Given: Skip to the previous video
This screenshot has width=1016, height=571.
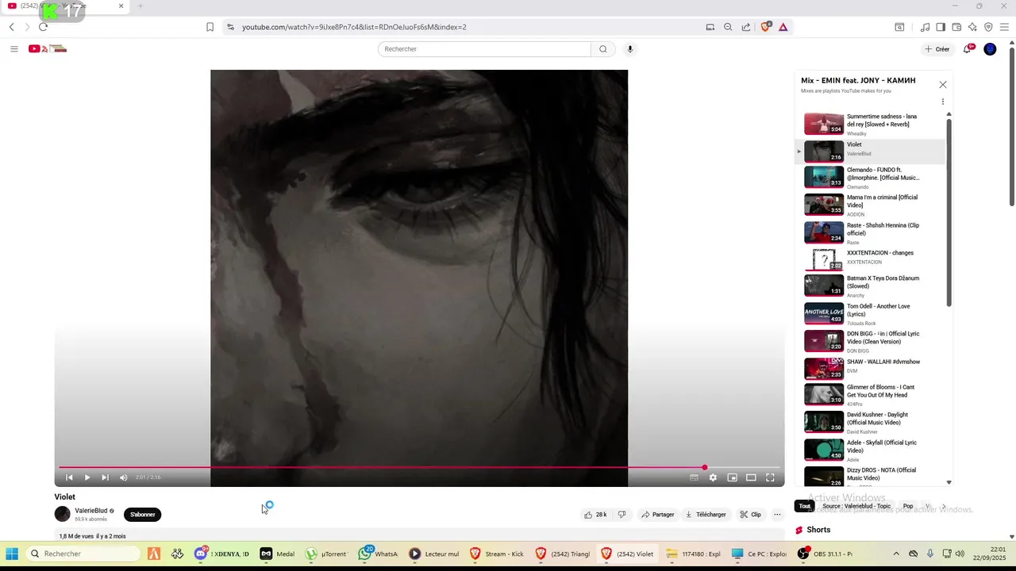Looking at the screenshot, I should tap(69, 477).
